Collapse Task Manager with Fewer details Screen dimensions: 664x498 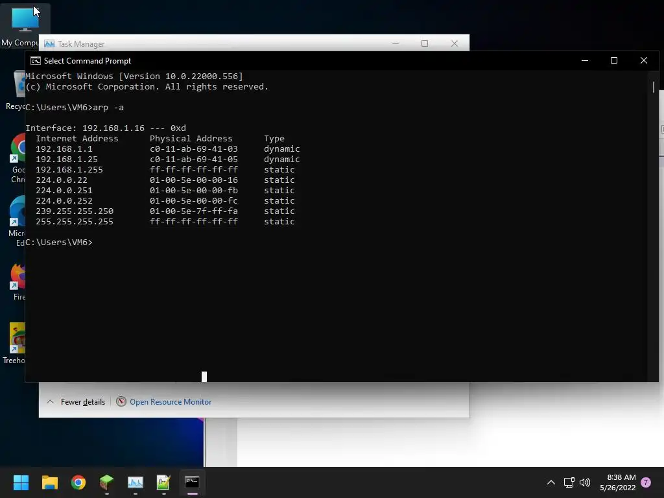76,402
